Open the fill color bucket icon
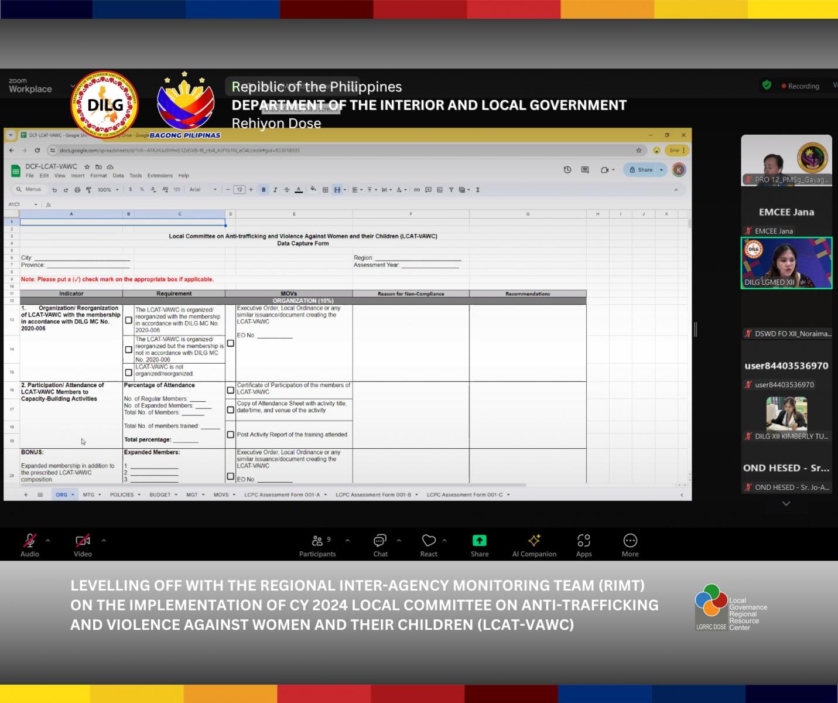The width and height of the screenshot is (838, 703). [313, 189]
